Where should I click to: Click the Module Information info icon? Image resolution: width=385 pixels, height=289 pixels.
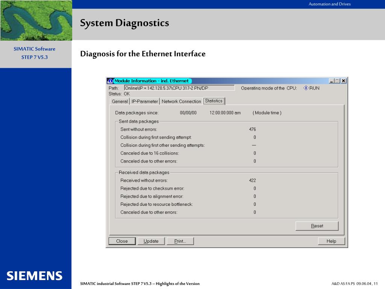[110, 81]
